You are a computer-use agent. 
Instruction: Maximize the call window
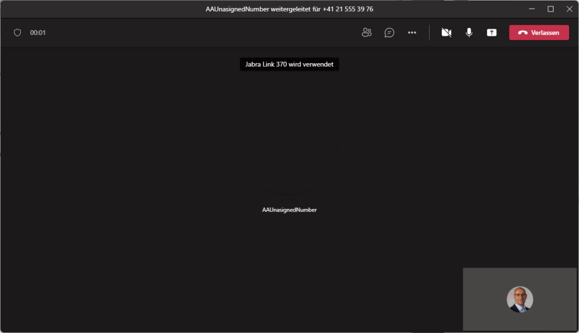[x=551, y=9]
